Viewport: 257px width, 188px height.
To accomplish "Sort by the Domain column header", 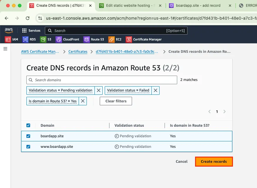I will pyautogui.click(x=47, y=126).
